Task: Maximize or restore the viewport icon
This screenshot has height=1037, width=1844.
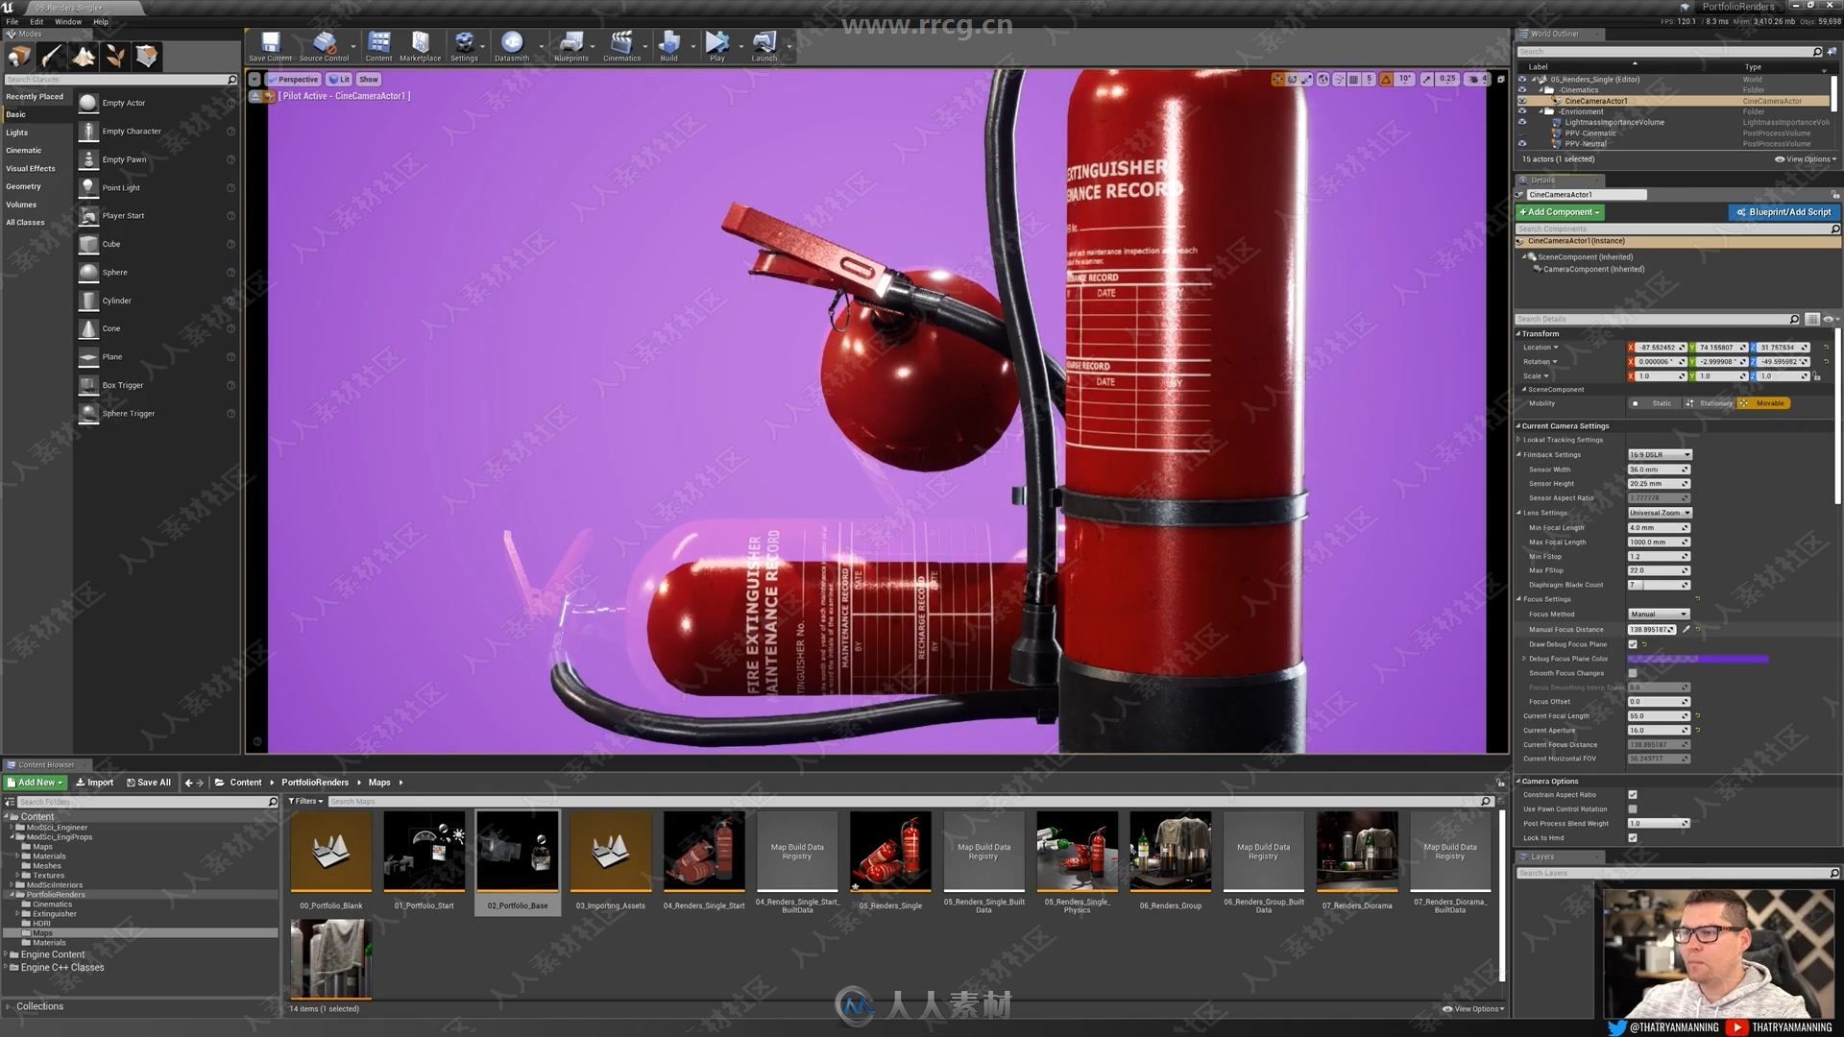Action: (x=1501, y=80)
